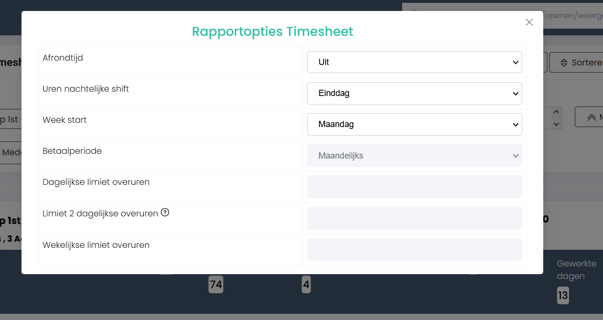The height and width of the screenshot is (320, 603).
Task: Click the Gewerkte dagen badge showing 13
Action: pos(563,296)
